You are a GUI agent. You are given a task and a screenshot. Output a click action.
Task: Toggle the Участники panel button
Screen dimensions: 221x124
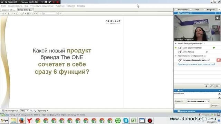(x=181, y=10)
